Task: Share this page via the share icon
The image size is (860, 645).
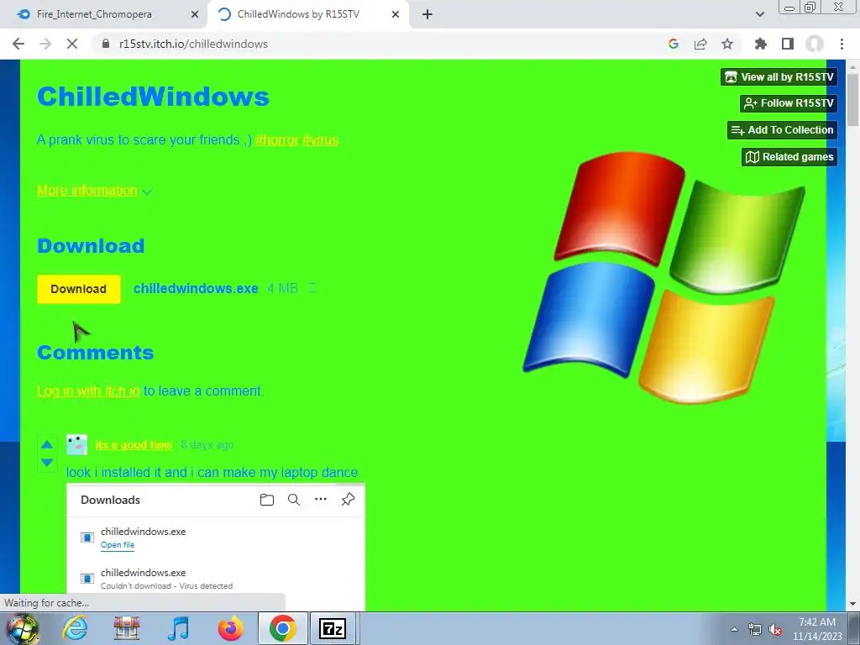Action: (700, 44)
